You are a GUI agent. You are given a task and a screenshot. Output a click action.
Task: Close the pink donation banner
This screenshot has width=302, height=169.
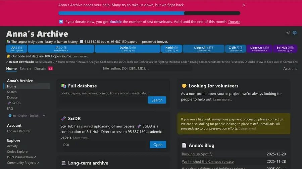click(x=244, y=5)
